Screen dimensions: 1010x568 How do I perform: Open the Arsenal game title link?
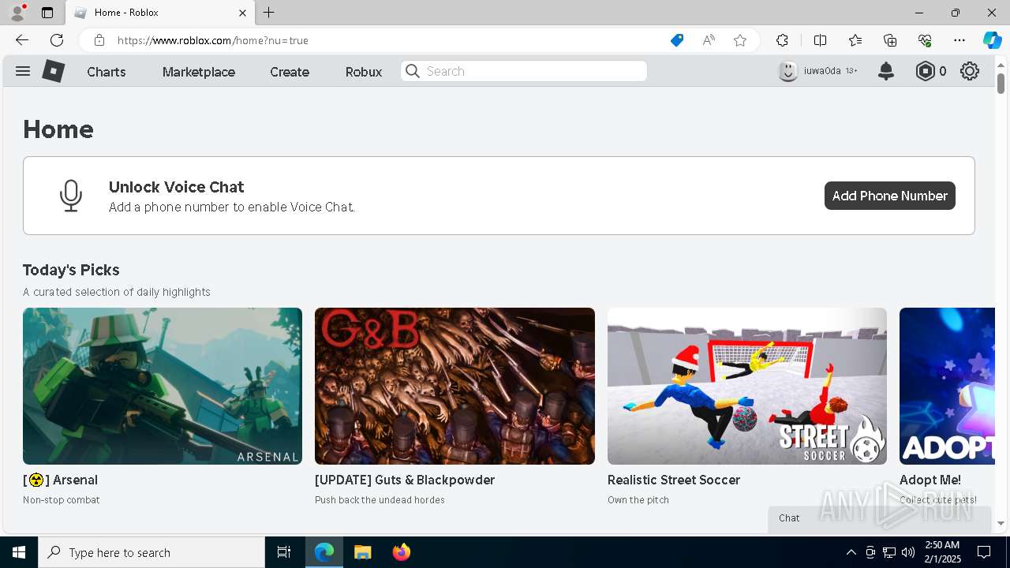tap(61, 480)
